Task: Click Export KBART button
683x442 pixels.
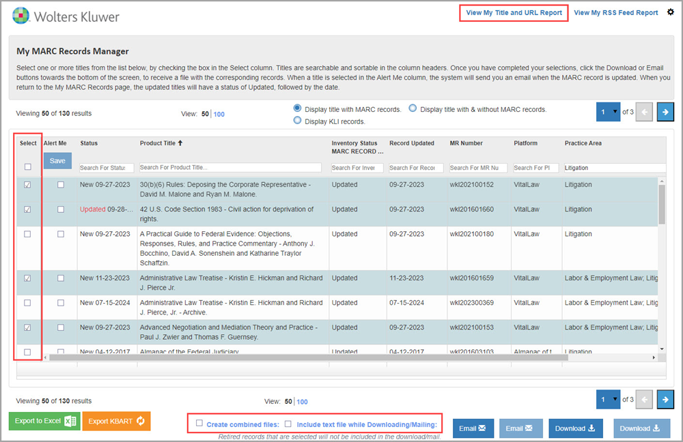Action: point(116,421)
